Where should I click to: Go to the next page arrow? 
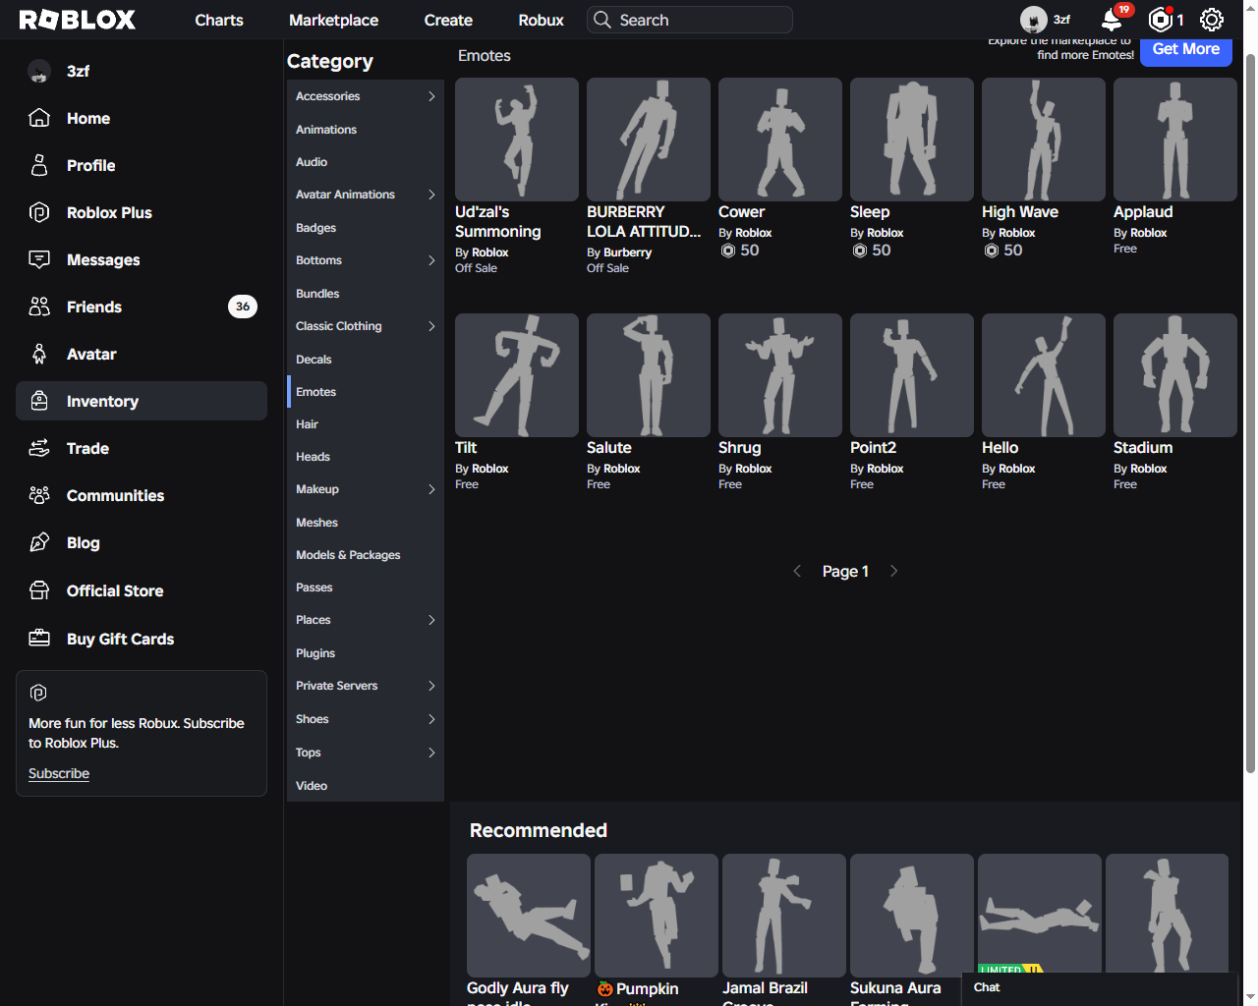893,571
